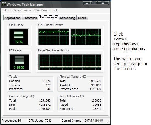The height and width of the screenshot is (125, 151).
Task: Open the File menu
Action: [5, 10]
